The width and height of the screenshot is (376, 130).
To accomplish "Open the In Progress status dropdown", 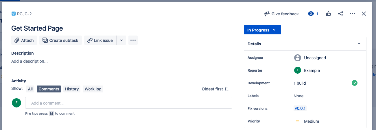I will [x=262, y=30].
